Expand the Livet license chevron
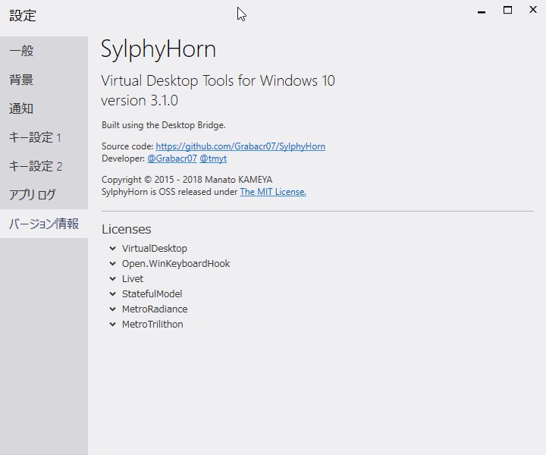 pyautogui.click(x=112, y=279)
